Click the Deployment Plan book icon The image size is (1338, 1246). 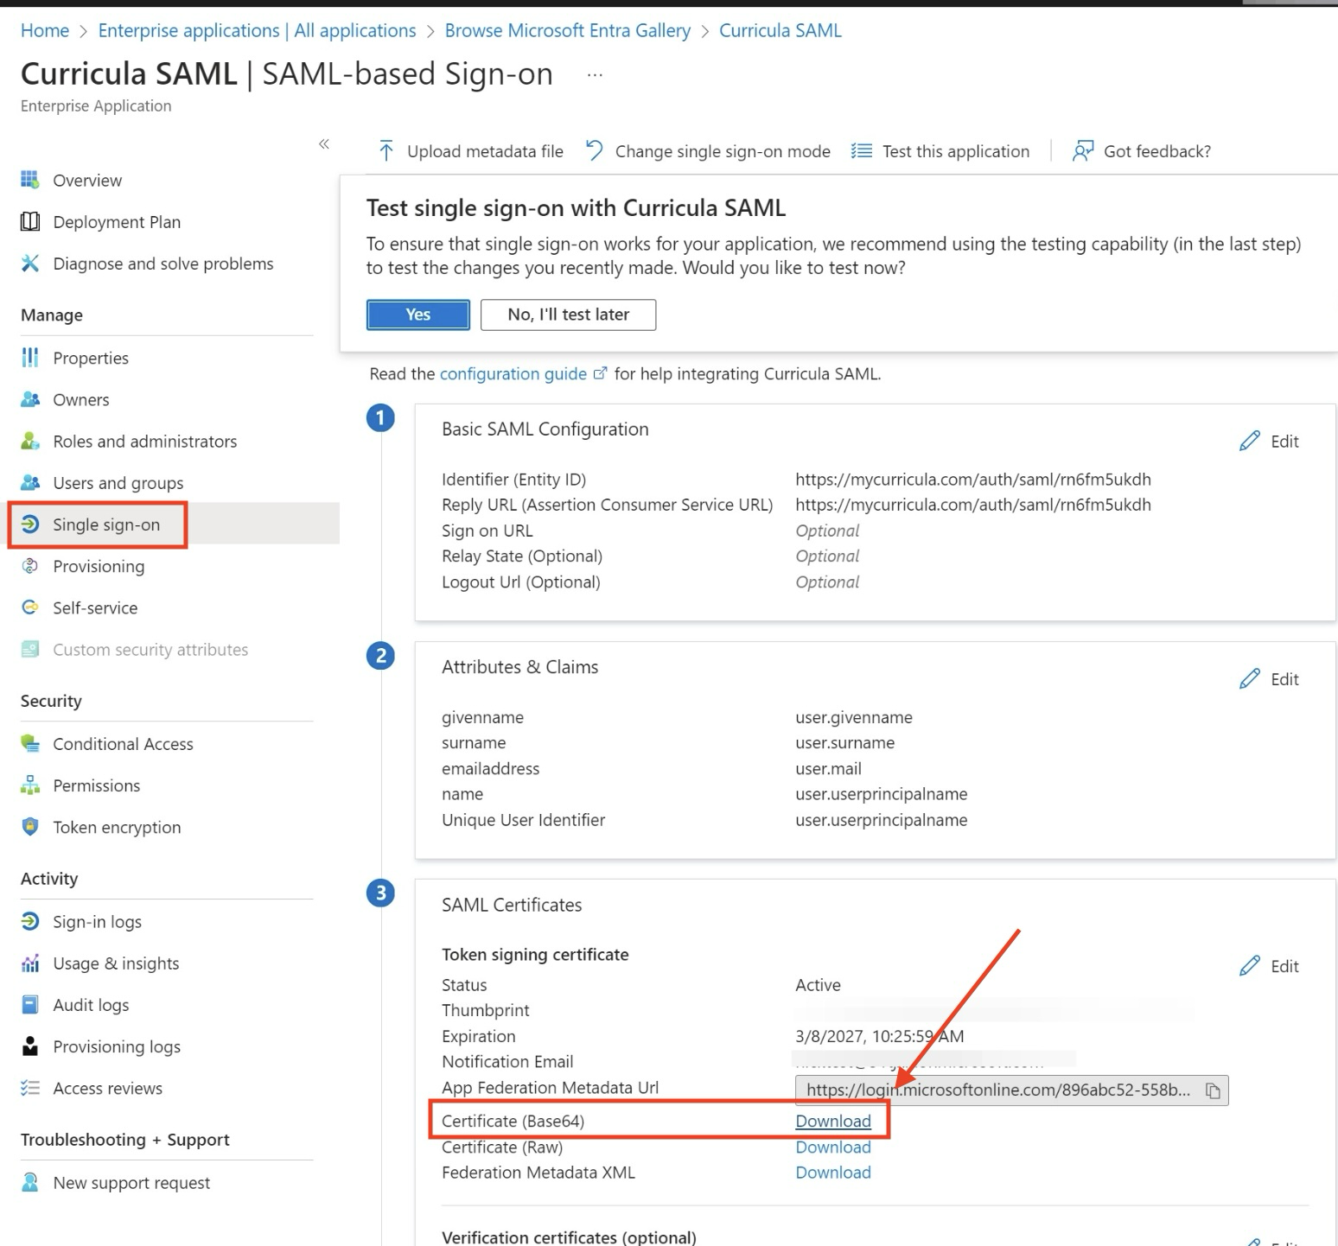[x=30, y=221]
